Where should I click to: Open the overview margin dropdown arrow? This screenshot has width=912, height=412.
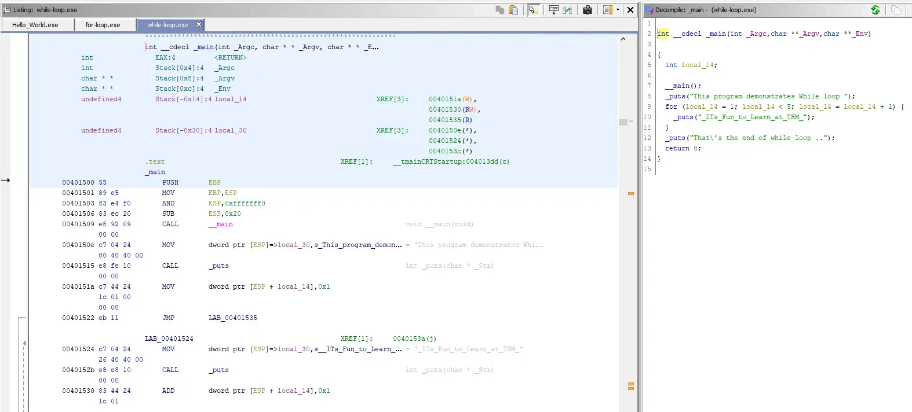[618, 10]
